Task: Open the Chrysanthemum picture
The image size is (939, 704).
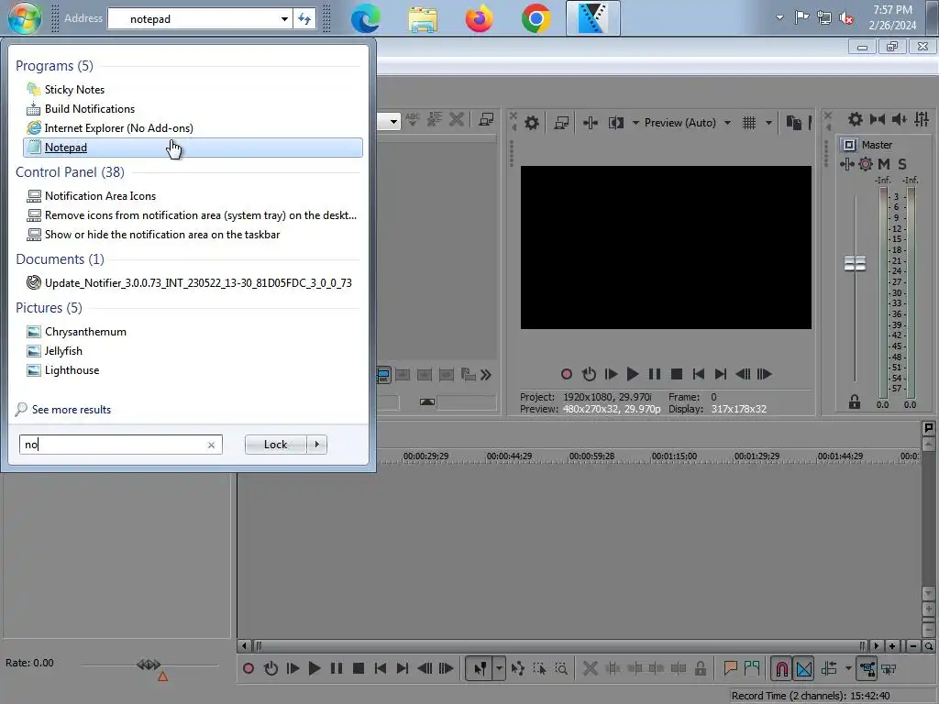Action: coord(85,332)
